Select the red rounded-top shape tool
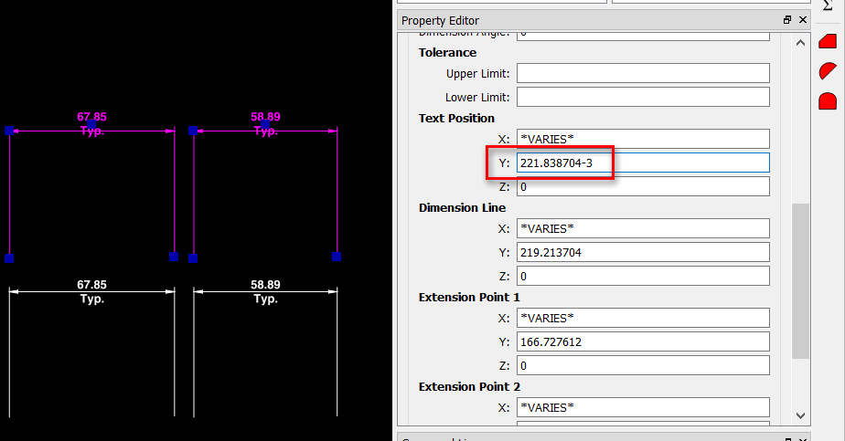845x441 pixels. 828,101
